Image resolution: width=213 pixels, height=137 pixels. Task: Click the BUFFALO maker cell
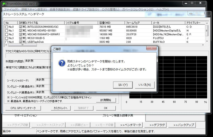159,42
